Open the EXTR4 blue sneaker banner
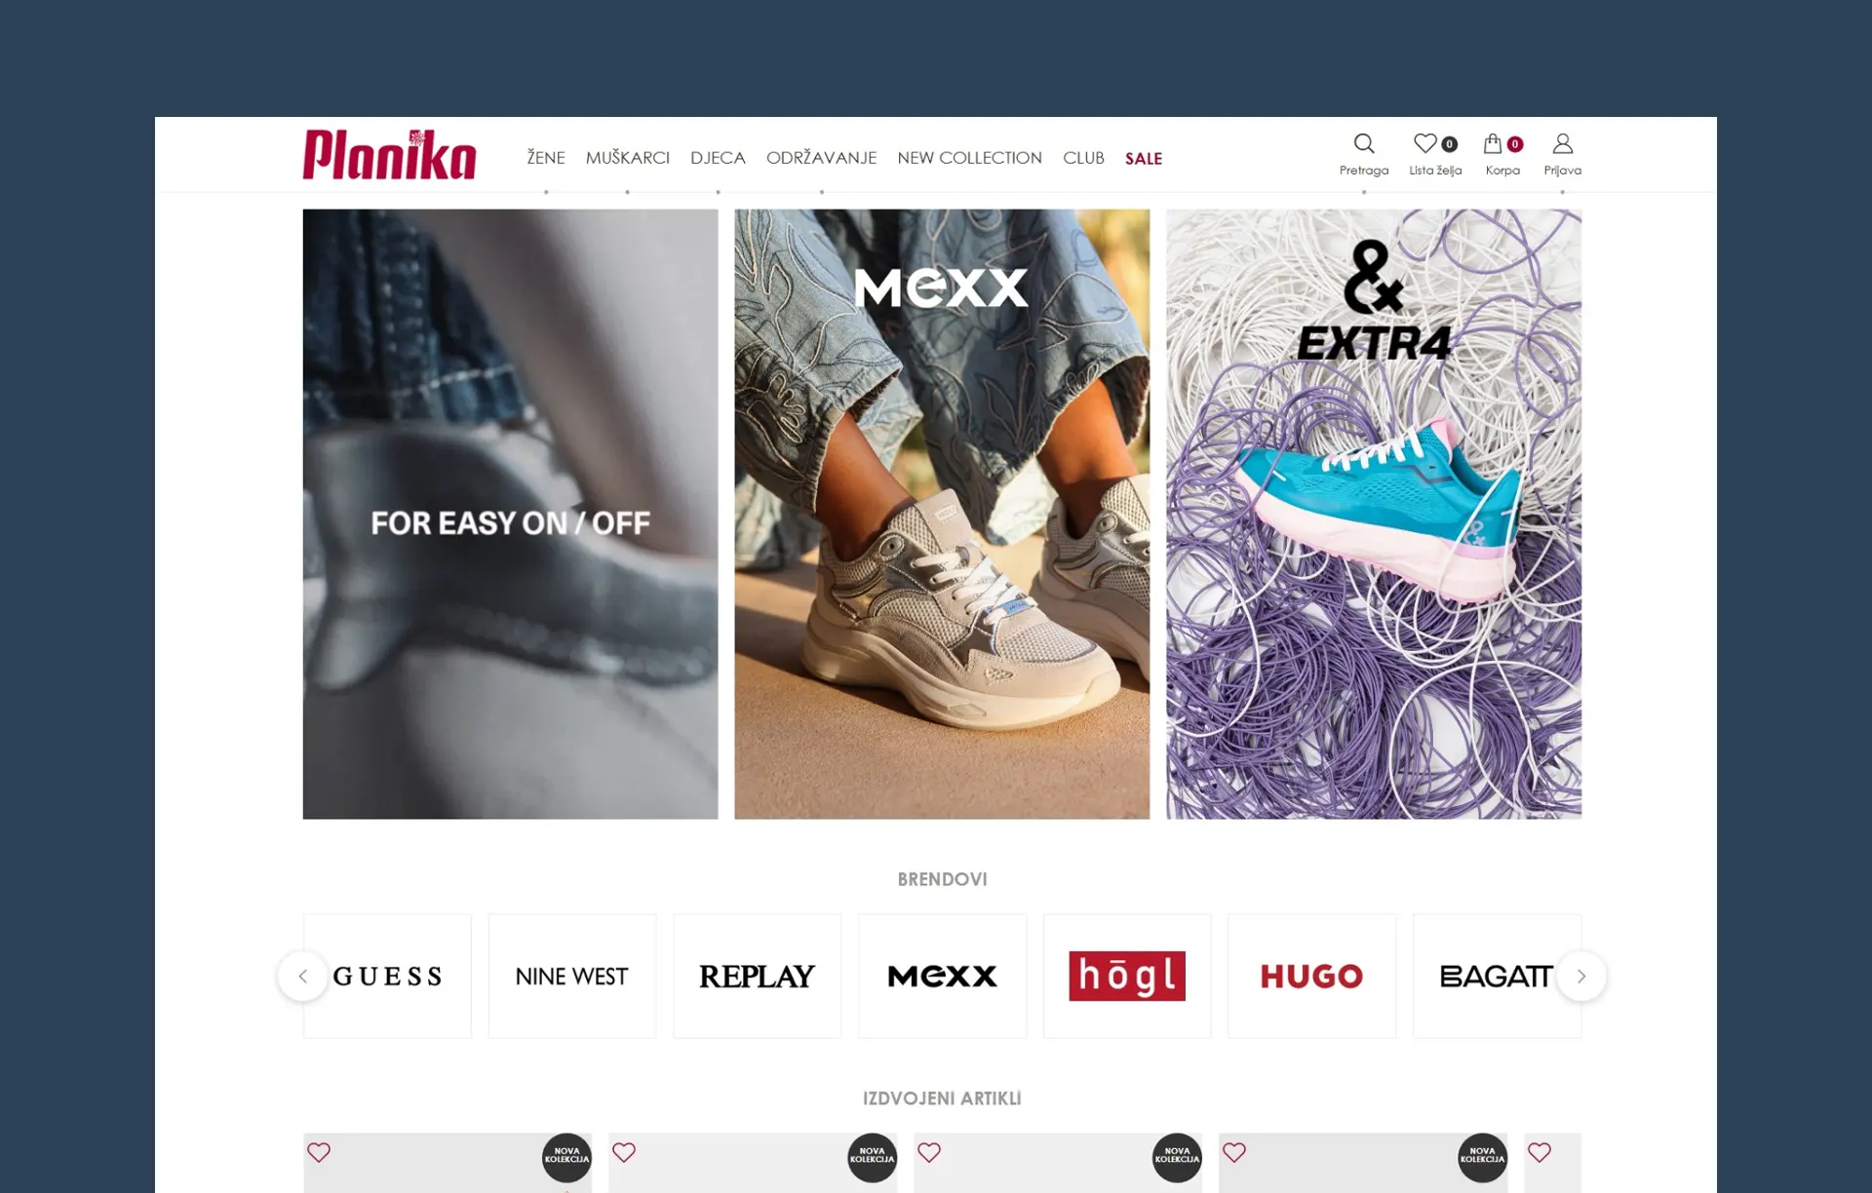 (x=1374, y=514)
